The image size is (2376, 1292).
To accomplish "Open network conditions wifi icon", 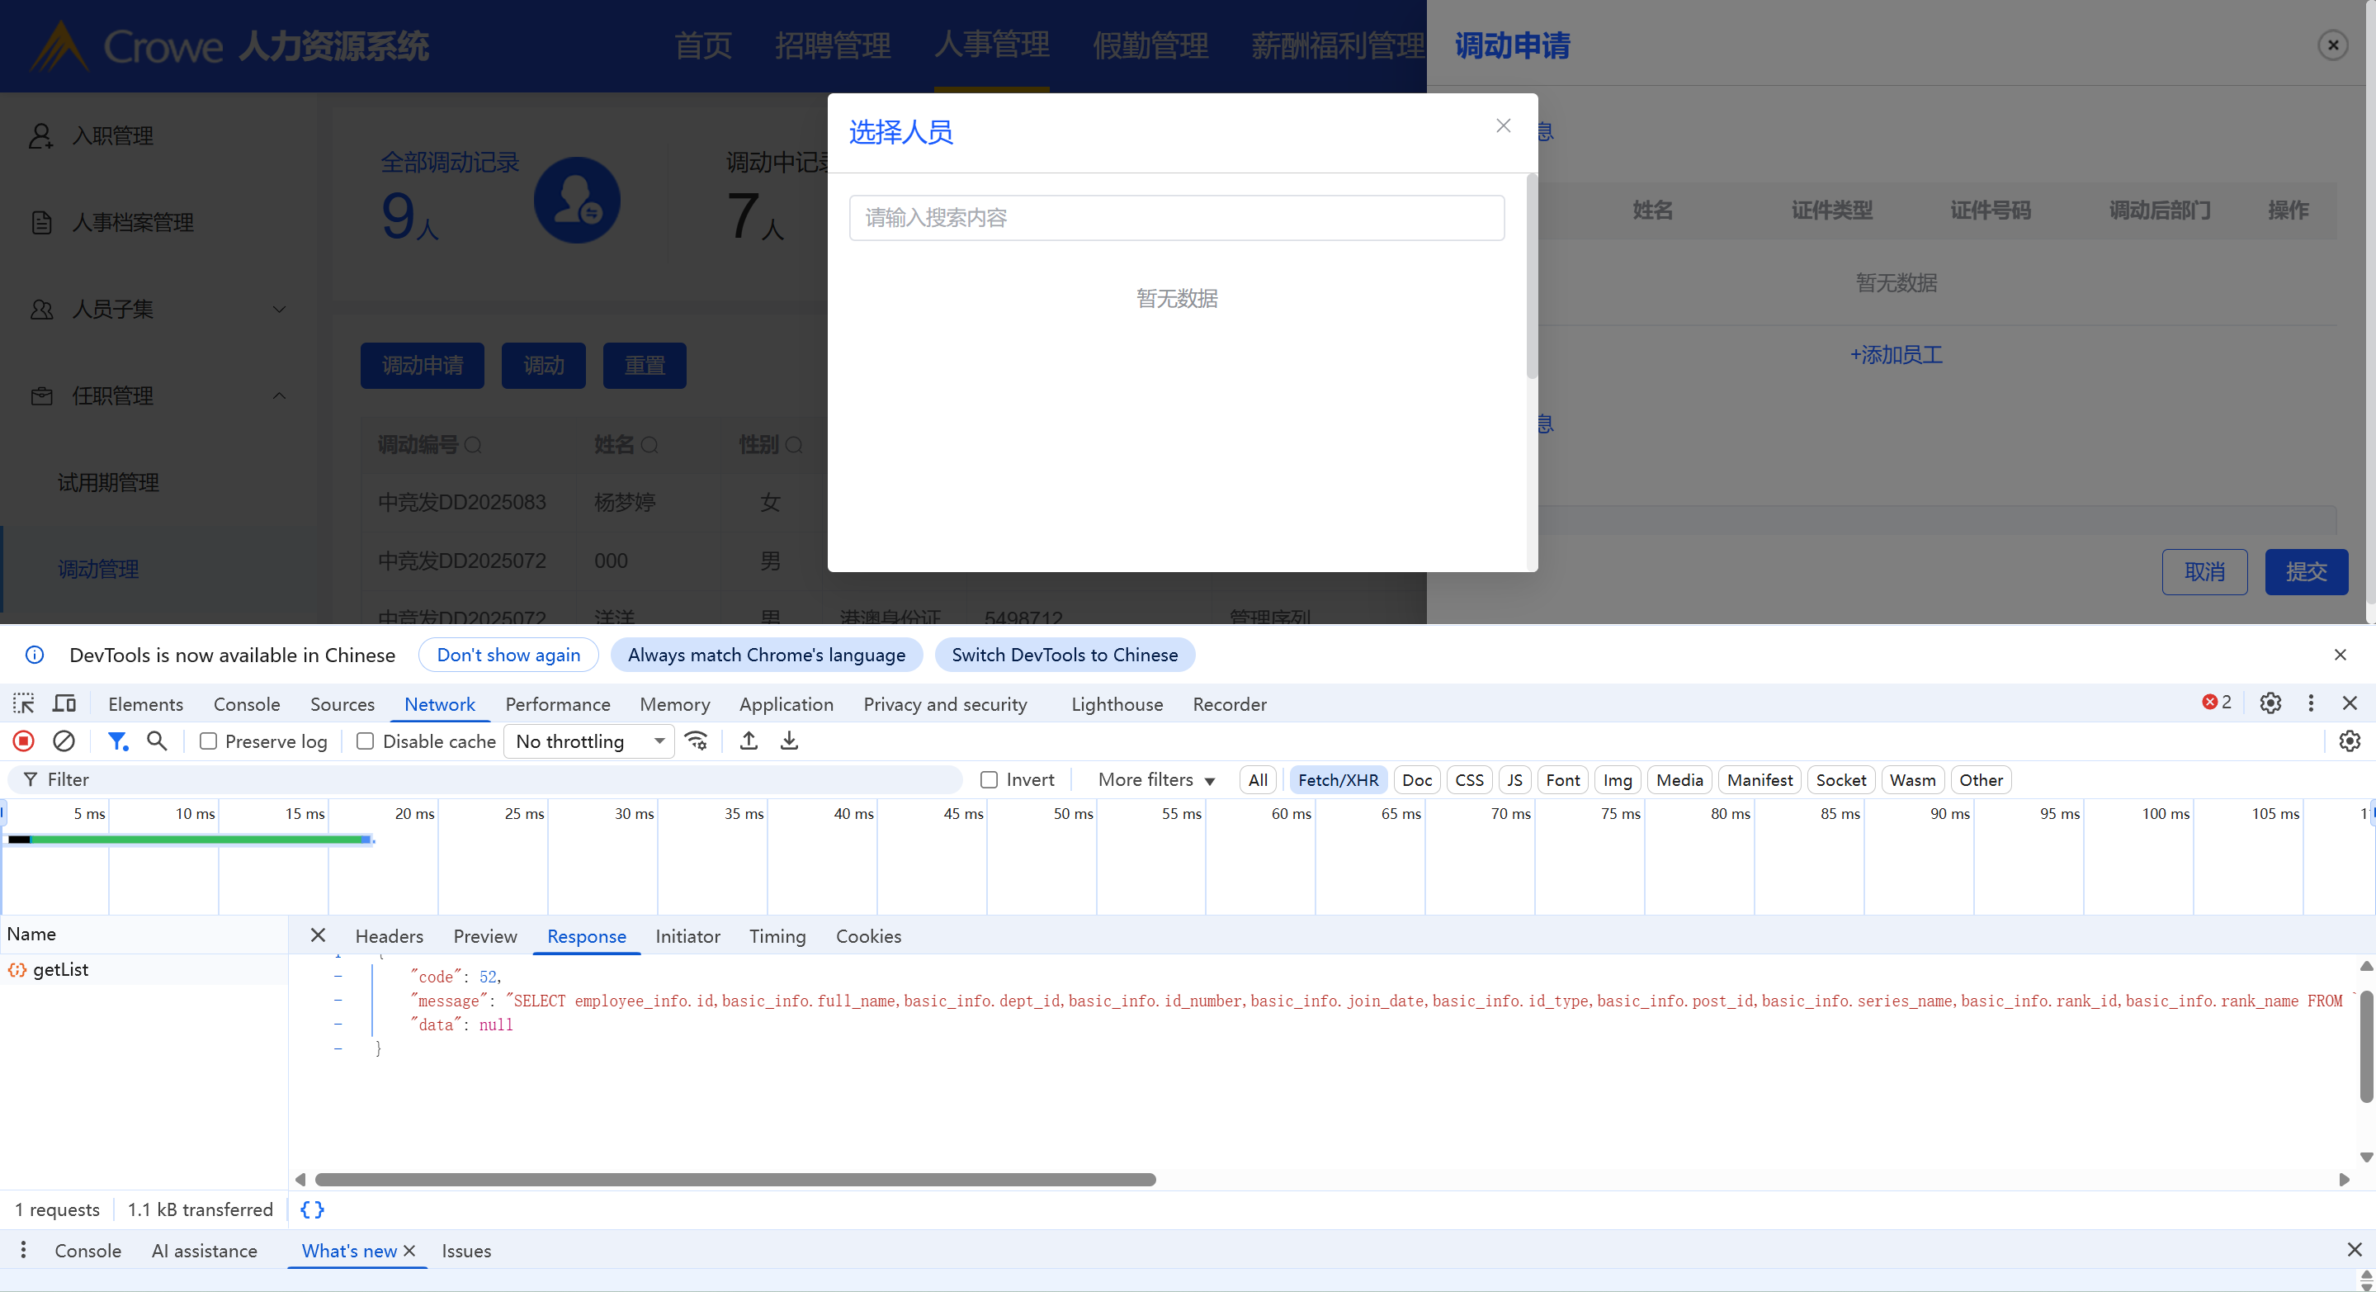I will pos(697,741).
